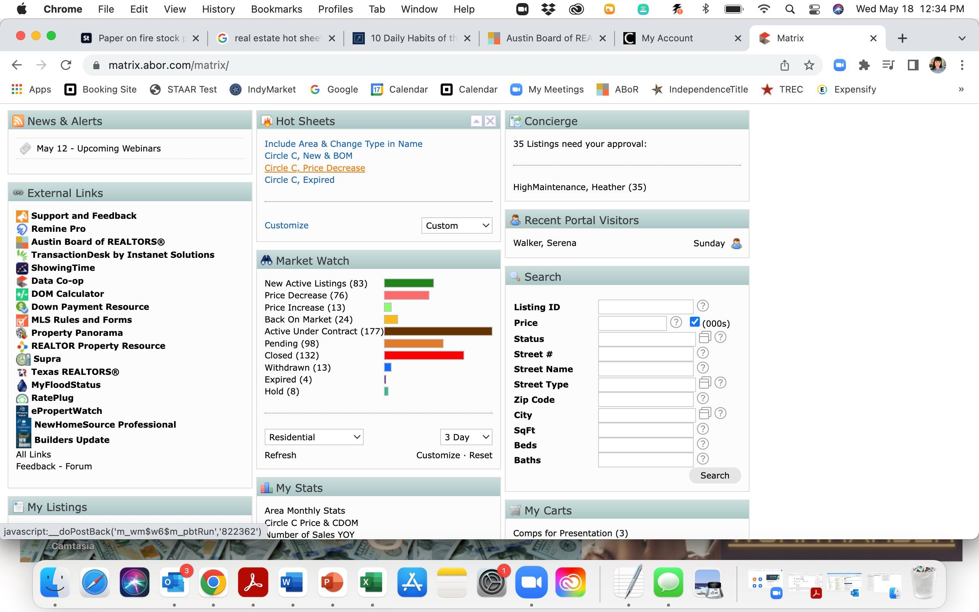
Task: Click the Street Type lookup icon
Action: [705, 382]
